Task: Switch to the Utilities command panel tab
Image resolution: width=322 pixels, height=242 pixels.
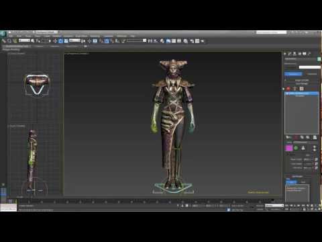Action: click(x=309, y=54)
